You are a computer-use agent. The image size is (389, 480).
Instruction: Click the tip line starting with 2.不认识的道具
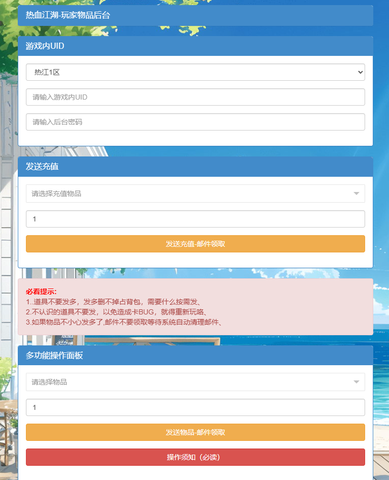pyautogui.click(x=118, y=312)
